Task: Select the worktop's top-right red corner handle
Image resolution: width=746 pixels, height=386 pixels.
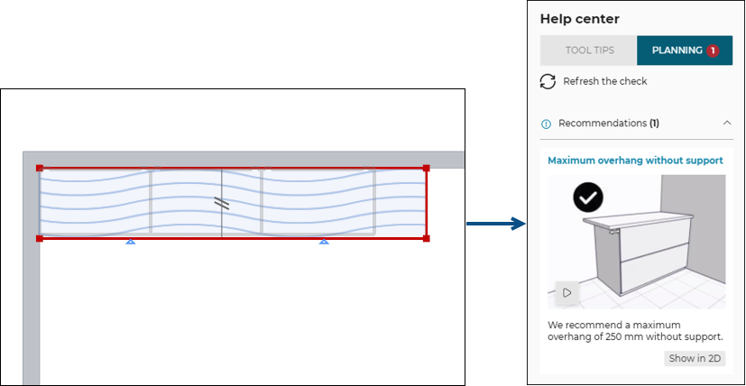Action: [427, 169]
